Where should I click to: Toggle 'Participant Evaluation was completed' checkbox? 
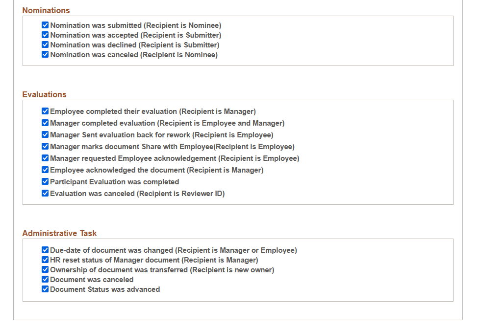click(x=45, y=181)
